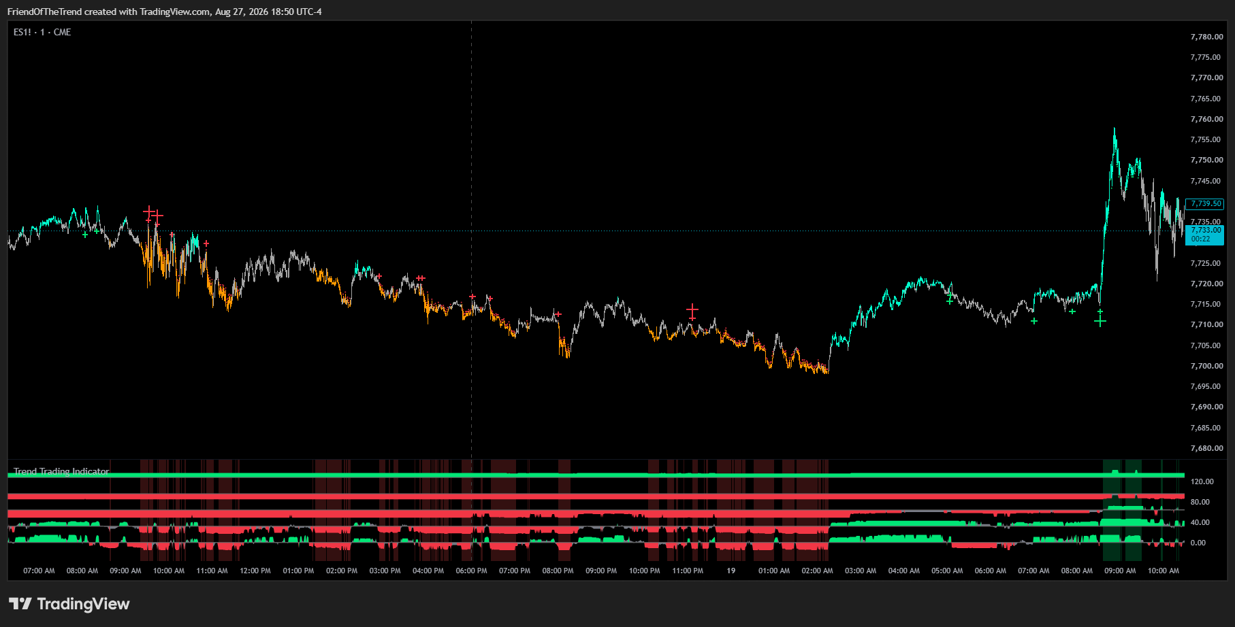Select the 04:00 PM time axis label
1235x627 pixels.
pyautogui.click(x=428, y=571)
